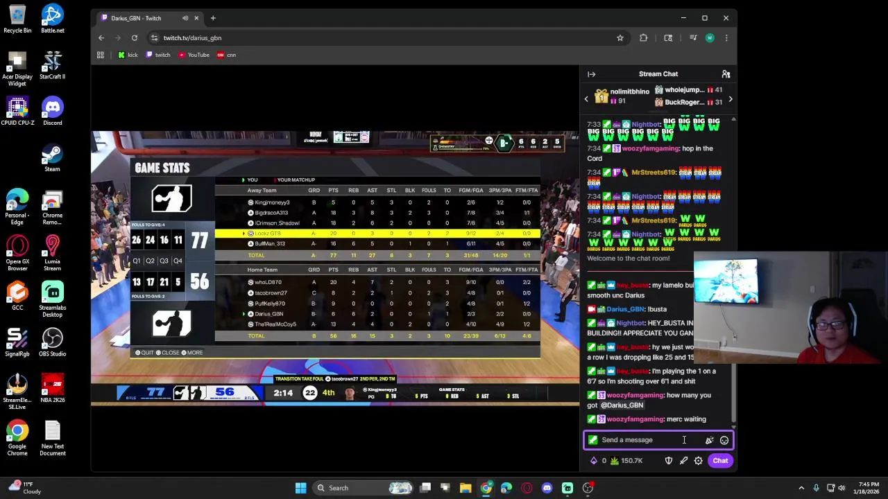
Task: Open File Explorer from taskbar
Action: pyautogui.click(x=466, y=488)
